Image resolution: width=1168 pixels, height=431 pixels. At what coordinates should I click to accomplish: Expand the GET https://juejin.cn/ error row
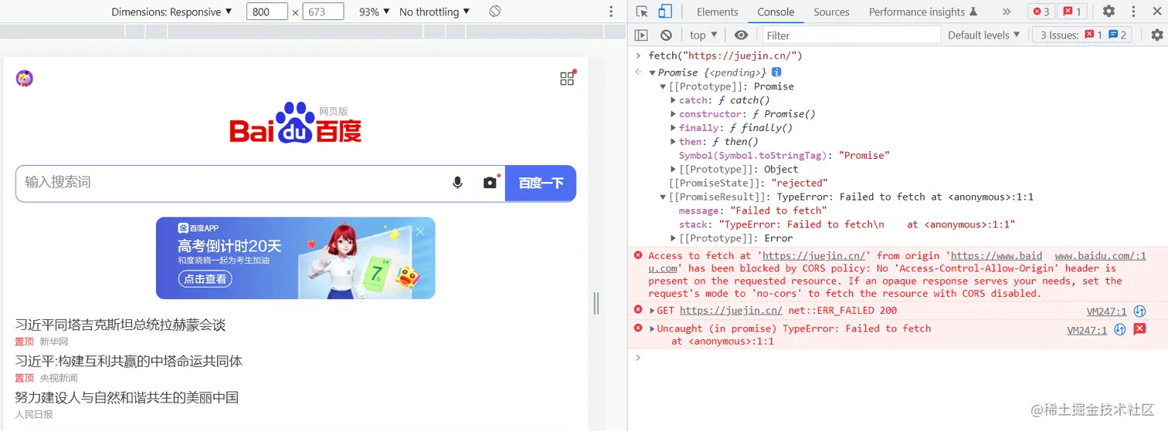pyautogui.click(x=652, y=311)
